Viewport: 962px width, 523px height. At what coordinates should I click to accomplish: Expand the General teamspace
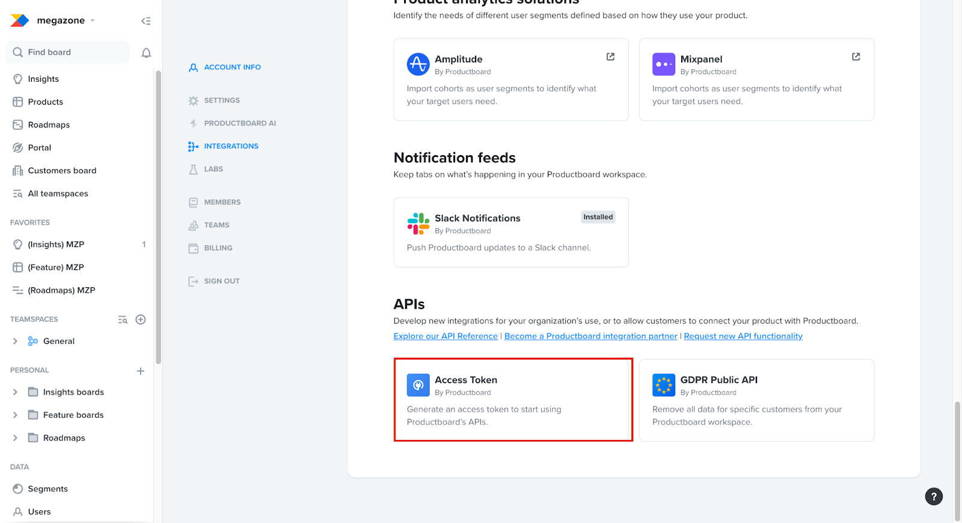(15, 341)
